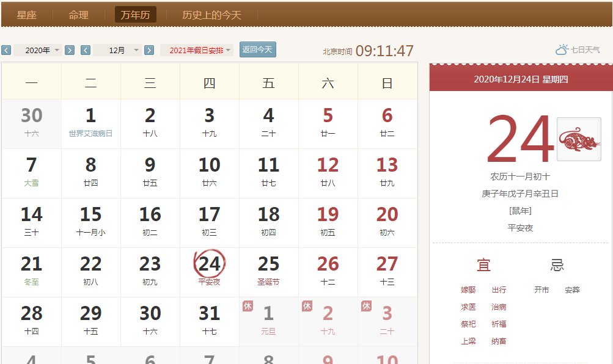The height and width of the screenshot is (364, 613).
Task: Switch to the 星座 tab
Action: (26, 15)
